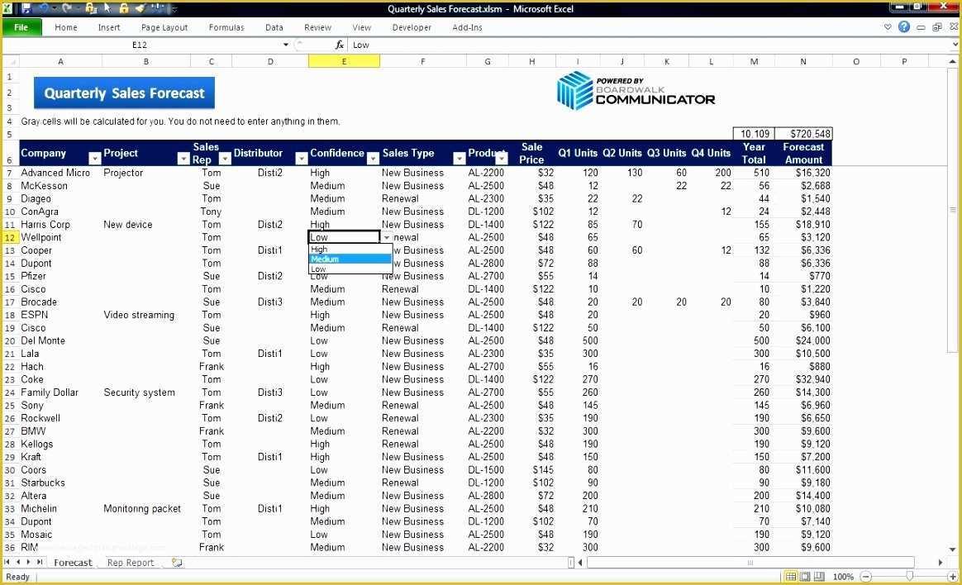
Task: Go to first sheet navigation arrow
Action: point(7,563)
